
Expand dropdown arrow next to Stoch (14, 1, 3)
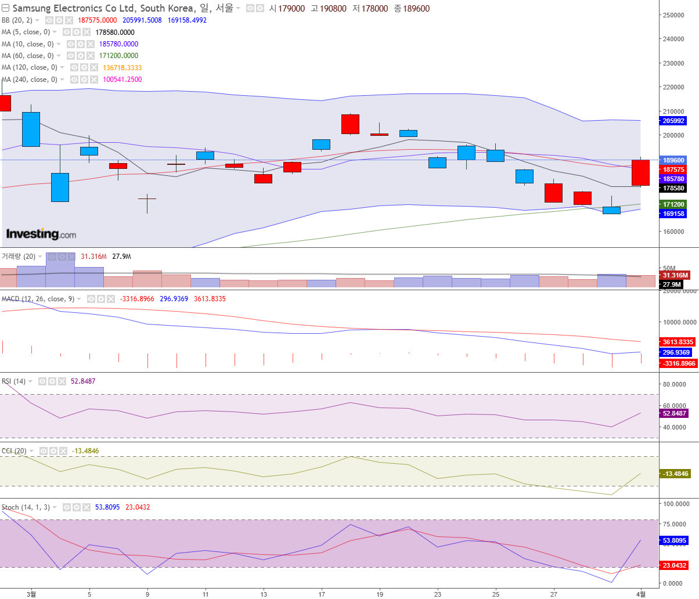click(55, 507)
